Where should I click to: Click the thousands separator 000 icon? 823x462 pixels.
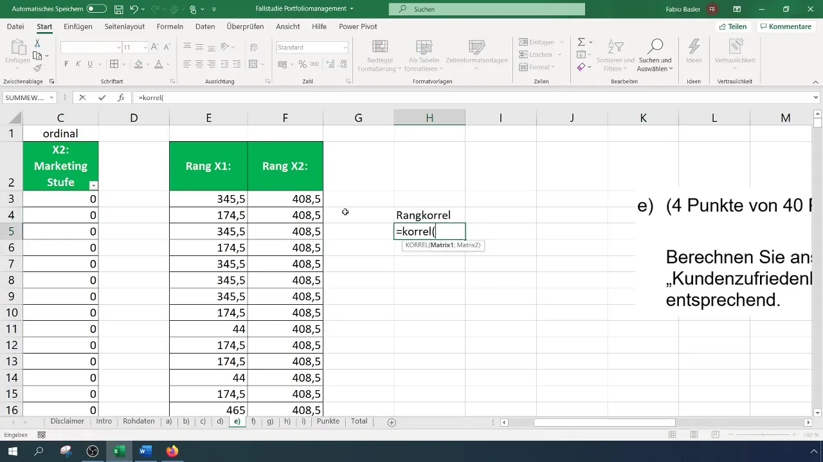click(314, 64)
